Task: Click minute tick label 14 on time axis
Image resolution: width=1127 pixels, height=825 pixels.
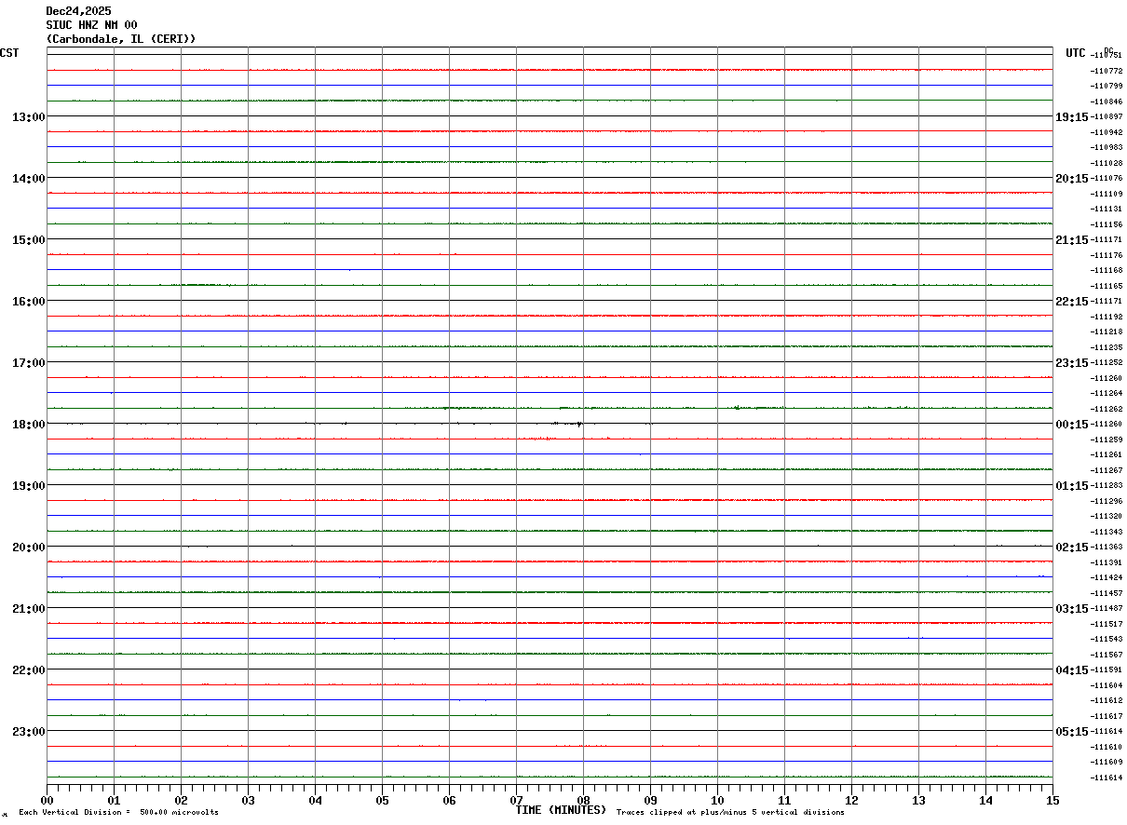Action: [x=985, y=800]
